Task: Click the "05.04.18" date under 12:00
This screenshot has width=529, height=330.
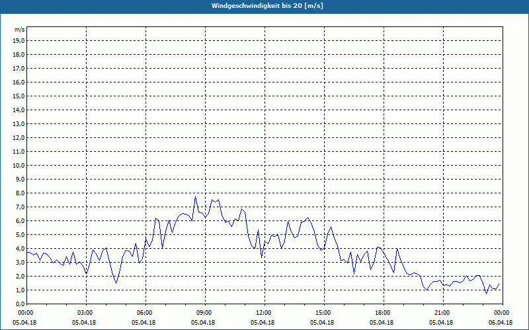Action: point(263,323)
